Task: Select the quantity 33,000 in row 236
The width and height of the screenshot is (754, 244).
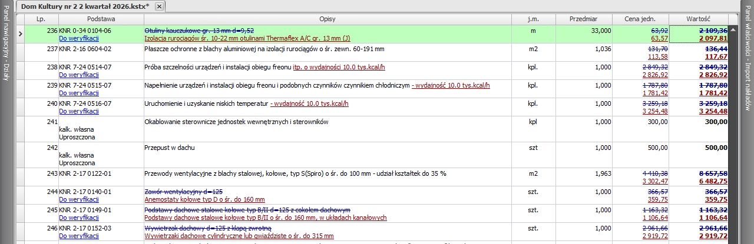Action: pos(601,30)
